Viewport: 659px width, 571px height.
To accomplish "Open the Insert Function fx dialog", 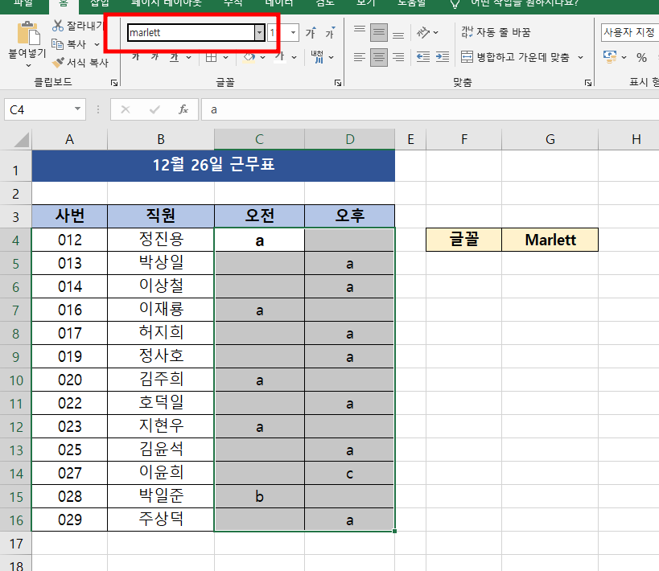I will [x=183, y=109].
